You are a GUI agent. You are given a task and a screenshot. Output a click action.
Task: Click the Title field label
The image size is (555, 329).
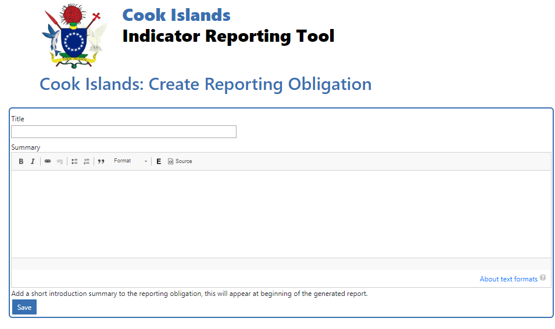pyautogui.click(x=17, y=119)
